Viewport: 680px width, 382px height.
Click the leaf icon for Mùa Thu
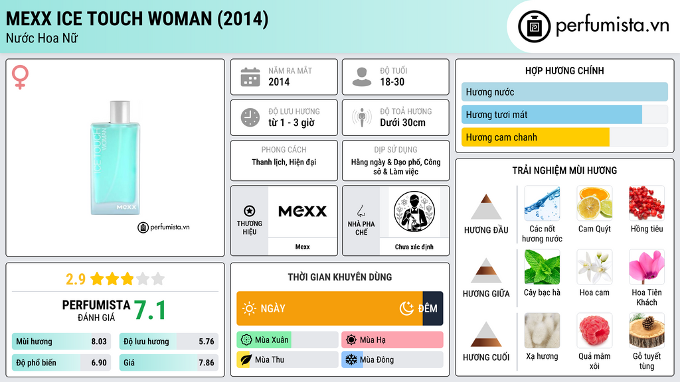pos(246,359)
